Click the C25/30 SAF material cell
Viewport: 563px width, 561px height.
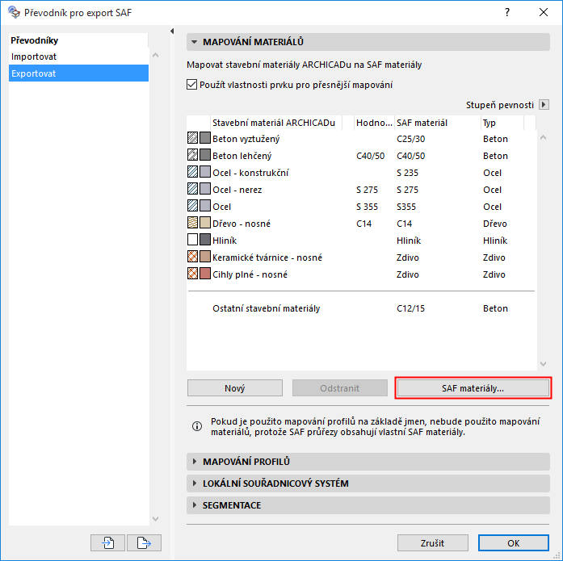click(411, 139)
